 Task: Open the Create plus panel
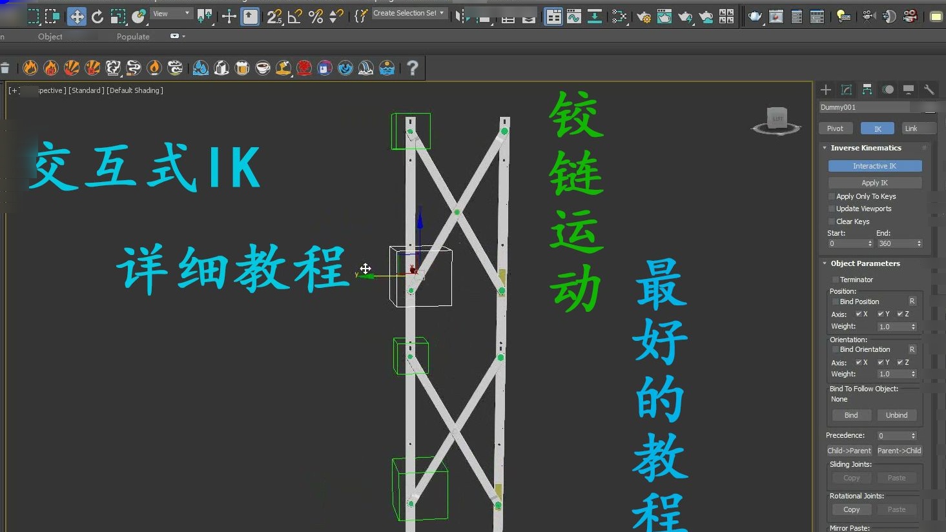click(x=826, y=90)
